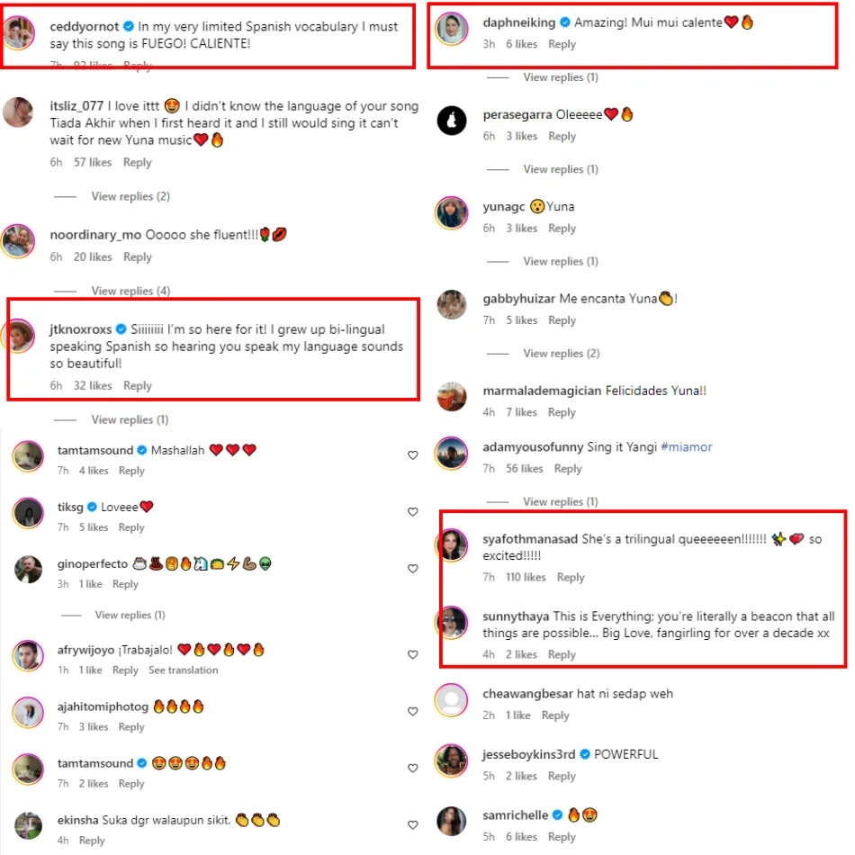
Task: View the 110 likes on syafothmanasad's comment
Action: click(x=526, y=577)
